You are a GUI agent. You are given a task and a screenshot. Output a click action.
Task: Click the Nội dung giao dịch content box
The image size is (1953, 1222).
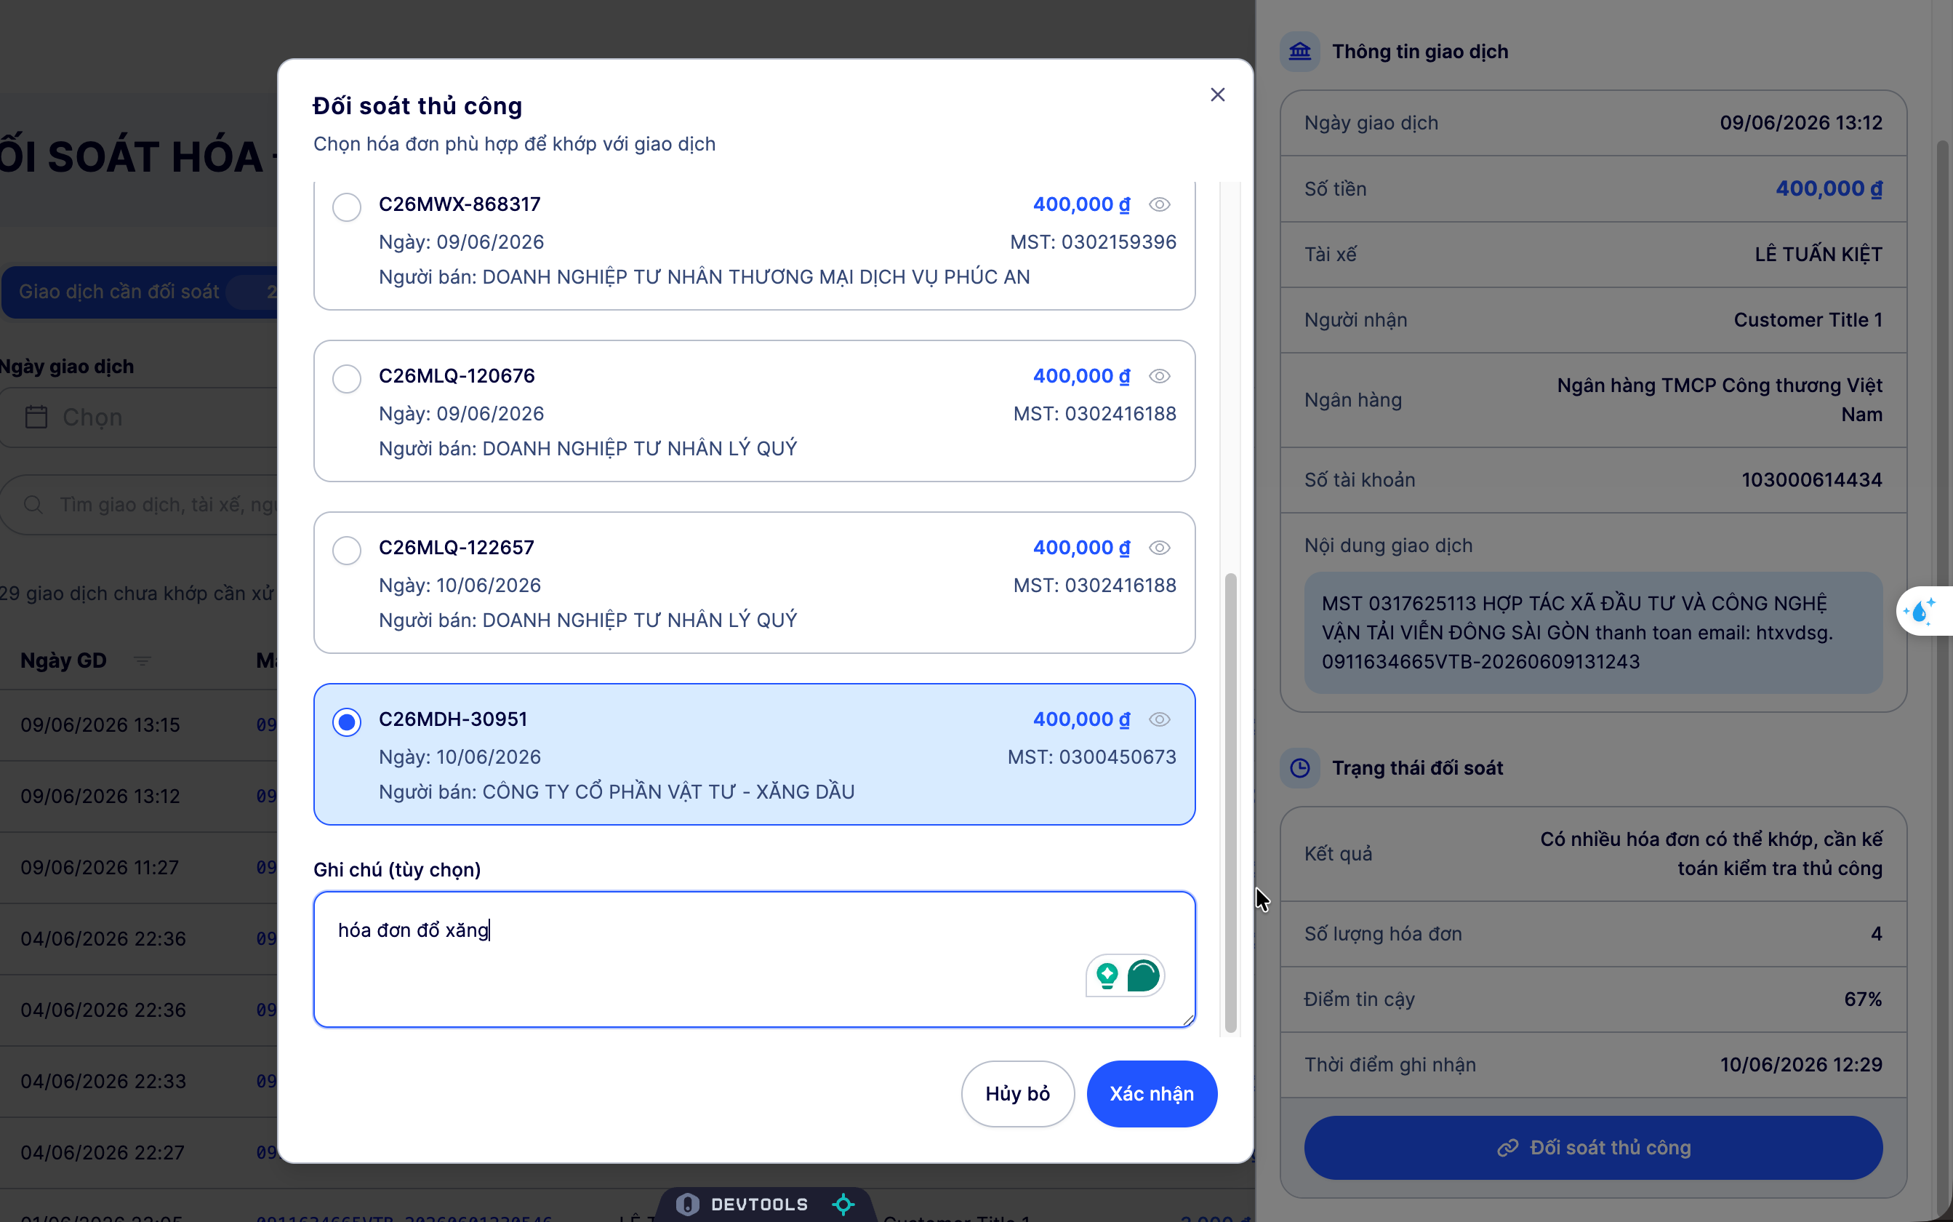(1593, 633)
